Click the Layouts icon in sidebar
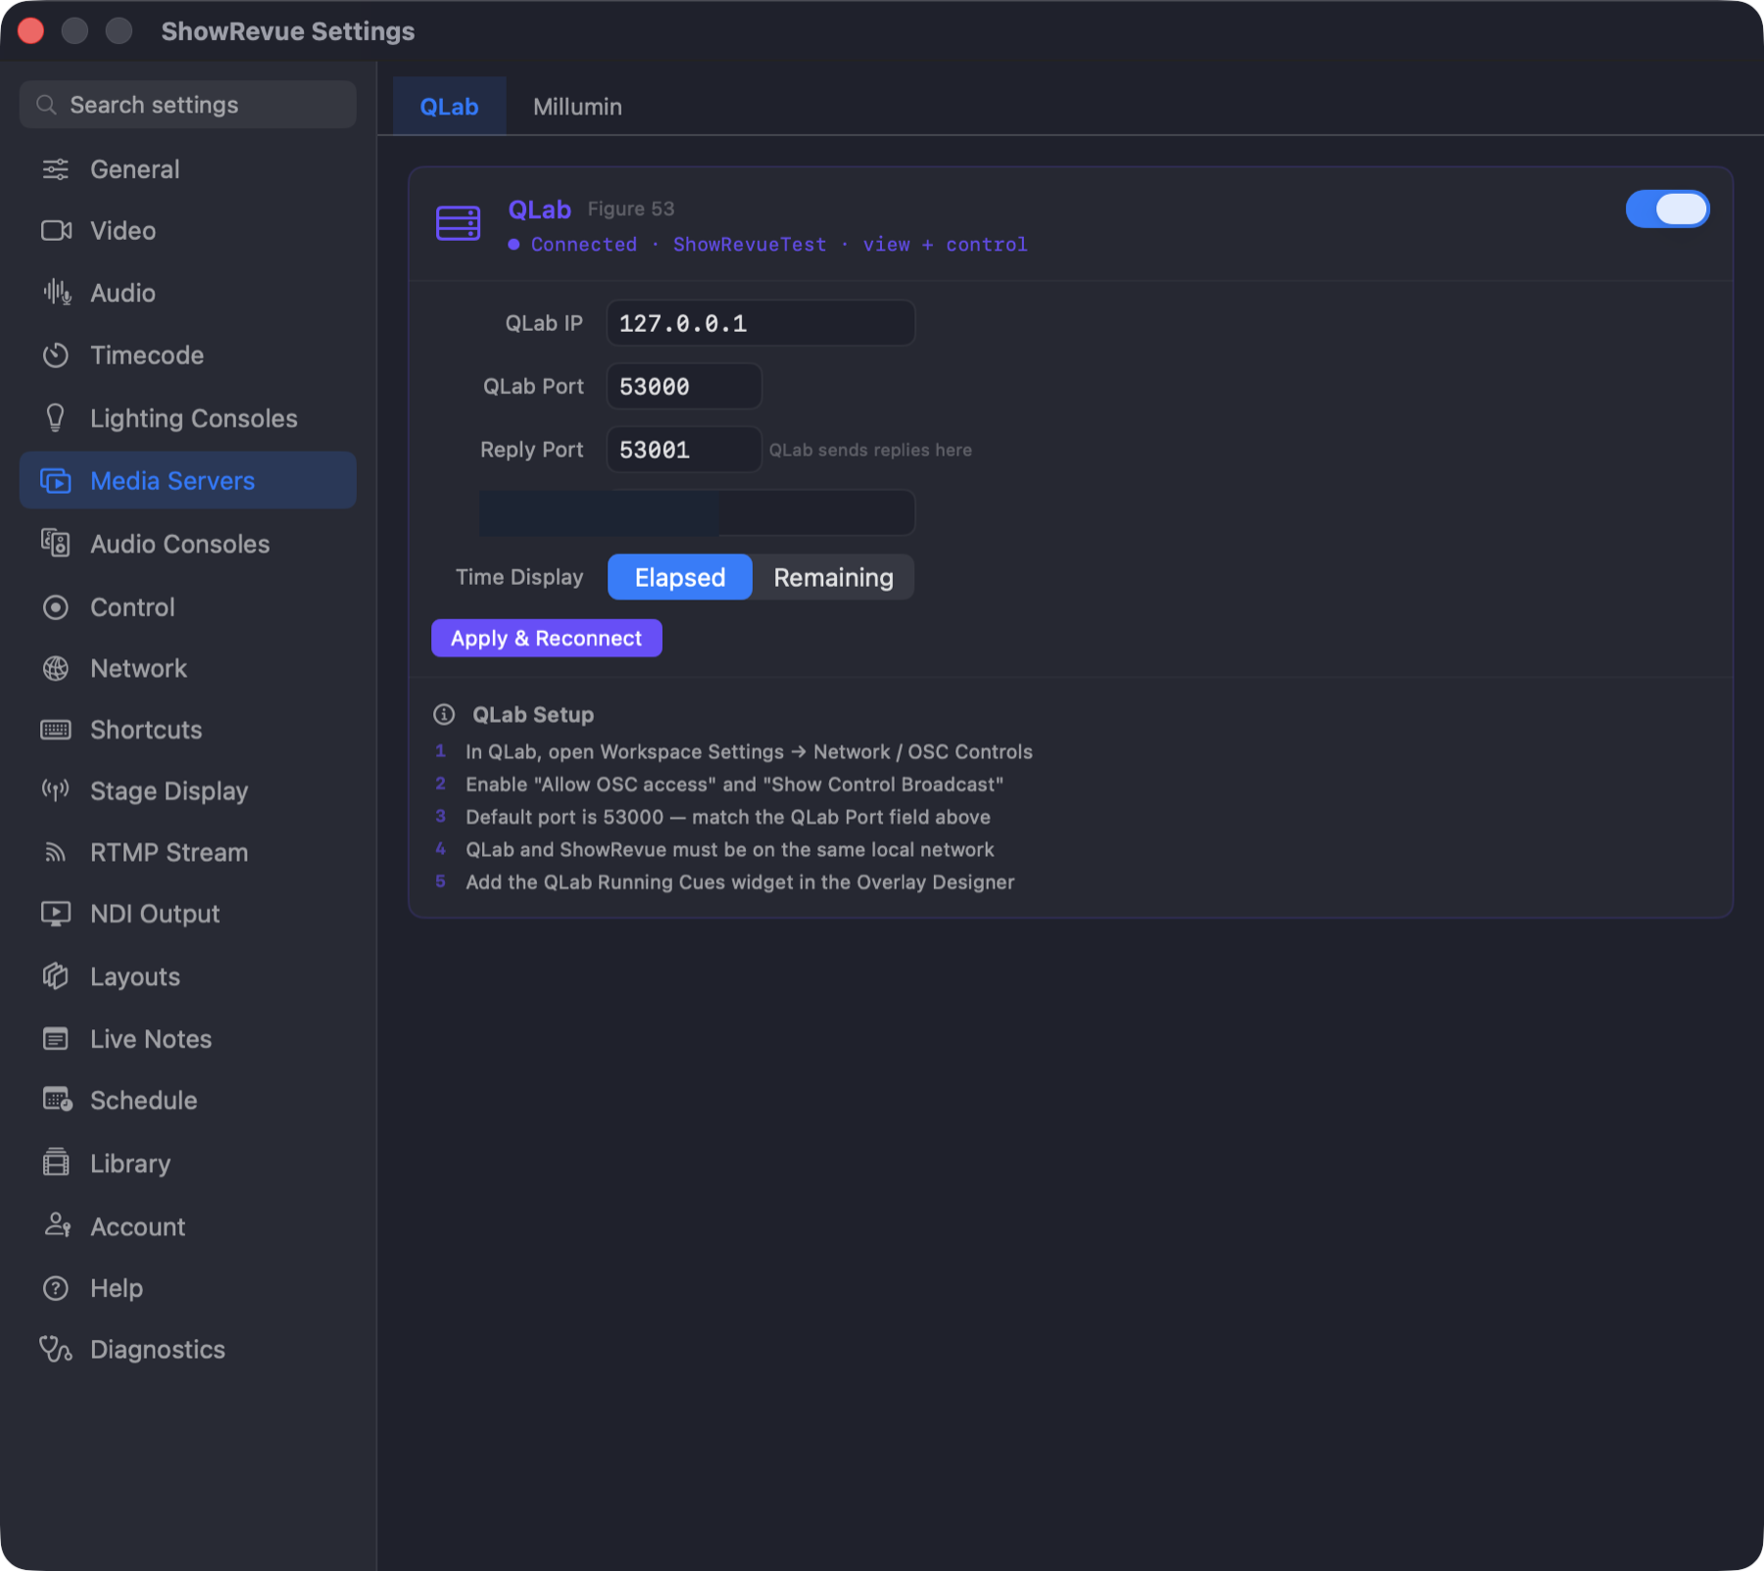This screenshot has width=1764, height=1571. (56, 976)
